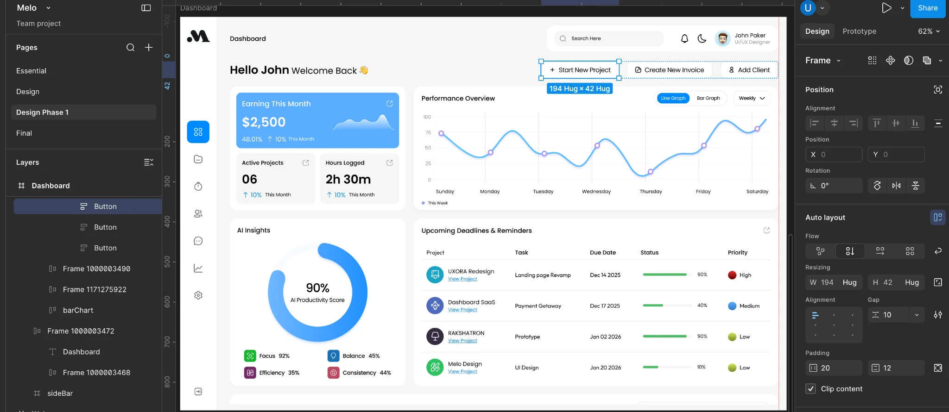
Task: Open the grid selection-colors icon next to Frame
Action: click(x=872, y=60)
